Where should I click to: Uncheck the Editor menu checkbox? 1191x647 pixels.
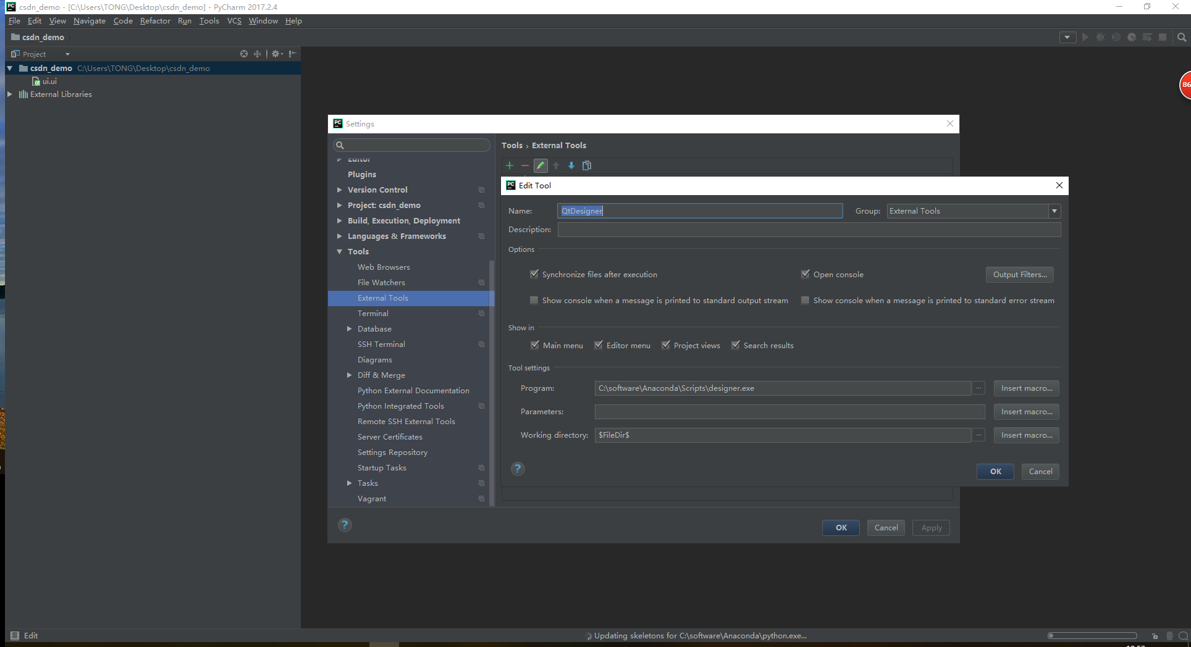pyautogui.click(x=599, y=345)
